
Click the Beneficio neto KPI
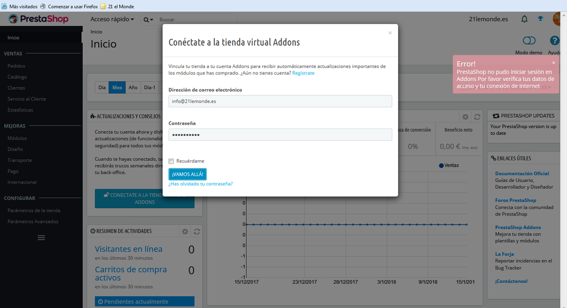point(459,138)
